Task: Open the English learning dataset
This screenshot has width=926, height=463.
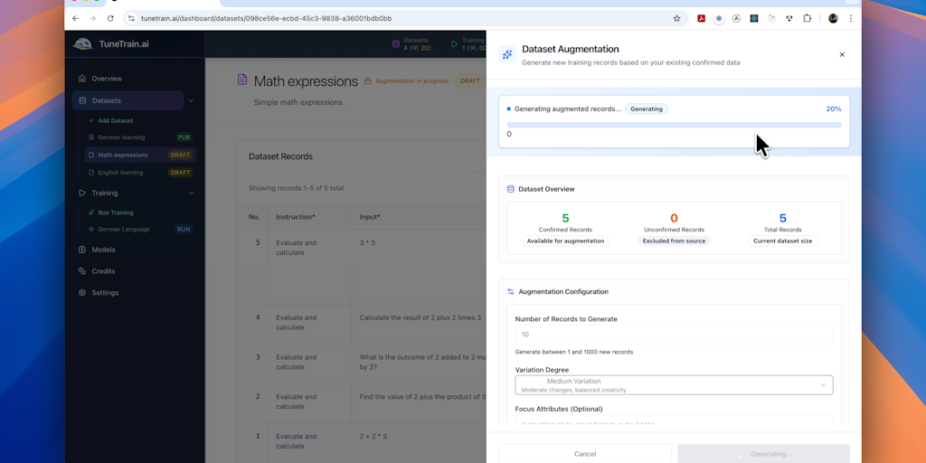Action: (x=120, y=173)
